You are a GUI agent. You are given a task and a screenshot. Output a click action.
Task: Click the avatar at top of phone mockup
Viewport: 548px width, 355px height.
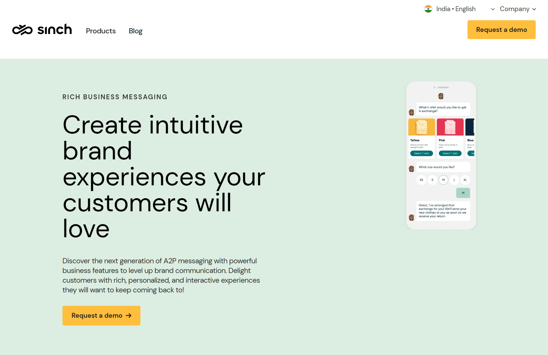pyautogui.click(x=441, y=96)
